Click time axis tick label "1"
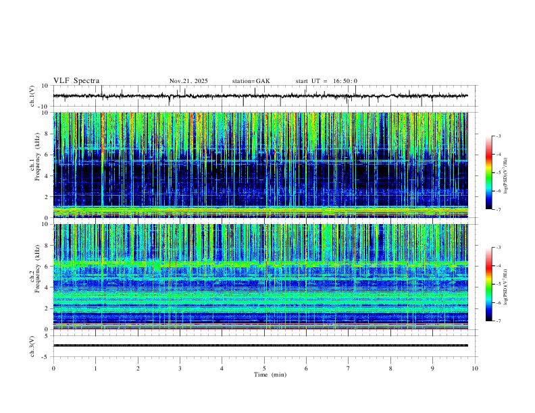The height and width of the screenshot is (413, 535). (95, 368)
